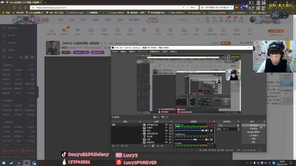This screenshot has height=166, width=296.
Task: Open Windows Start menu
Action: coord(4,163)
